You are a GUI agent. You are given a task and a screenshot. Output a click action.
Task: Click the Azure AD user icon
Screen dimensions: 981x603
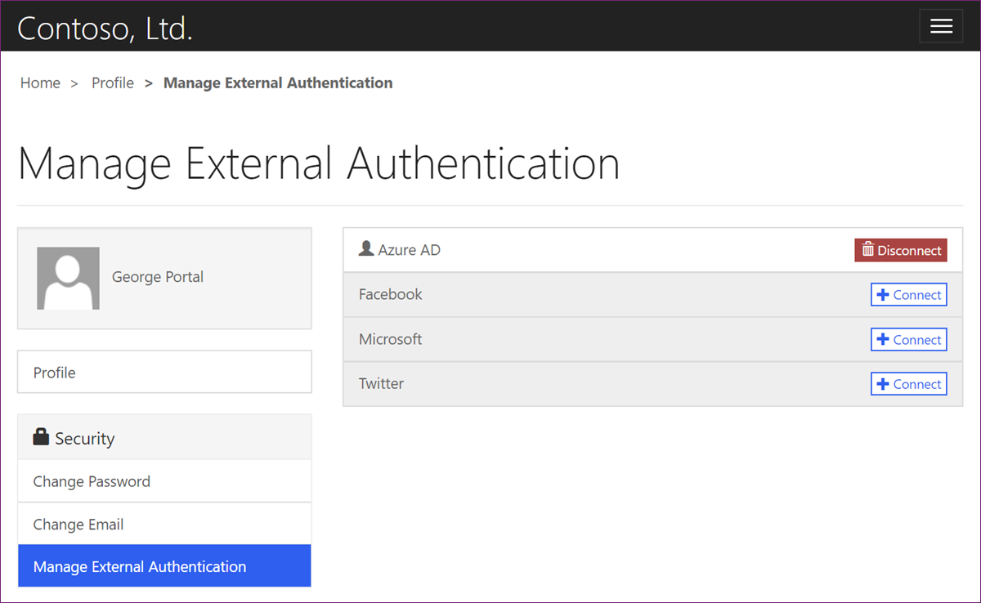(x=366, y=248)
